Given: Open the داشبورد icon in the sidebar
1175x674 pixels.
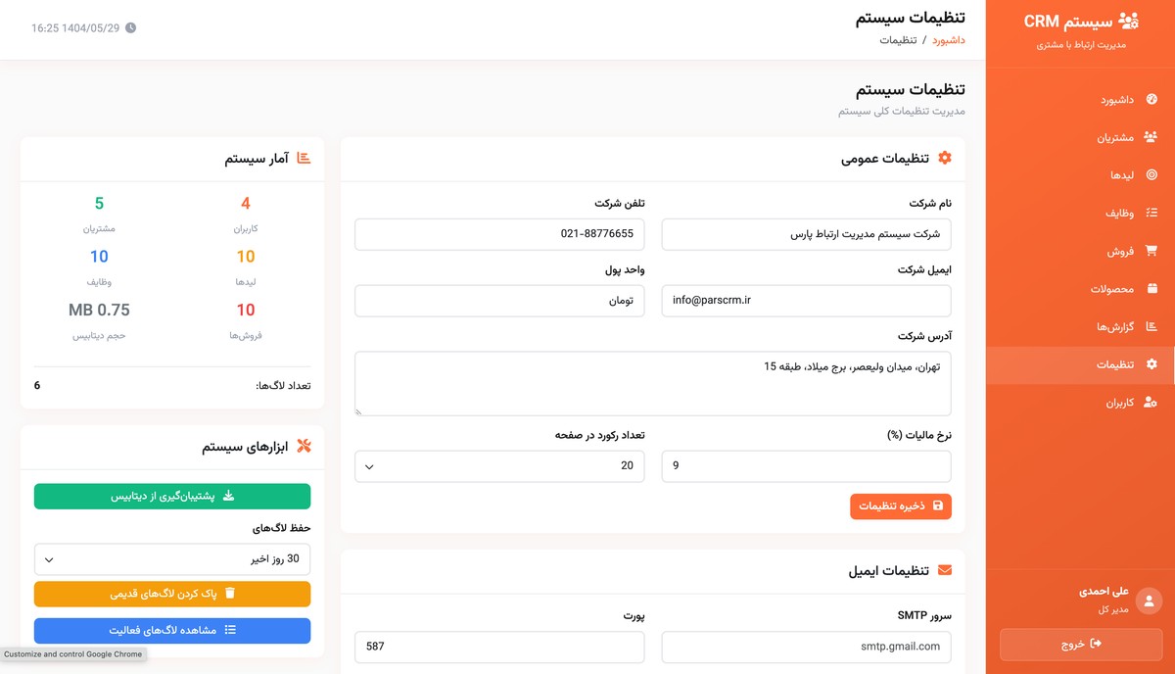Looking at the screenshot, I should click(x=1152, y=99).
